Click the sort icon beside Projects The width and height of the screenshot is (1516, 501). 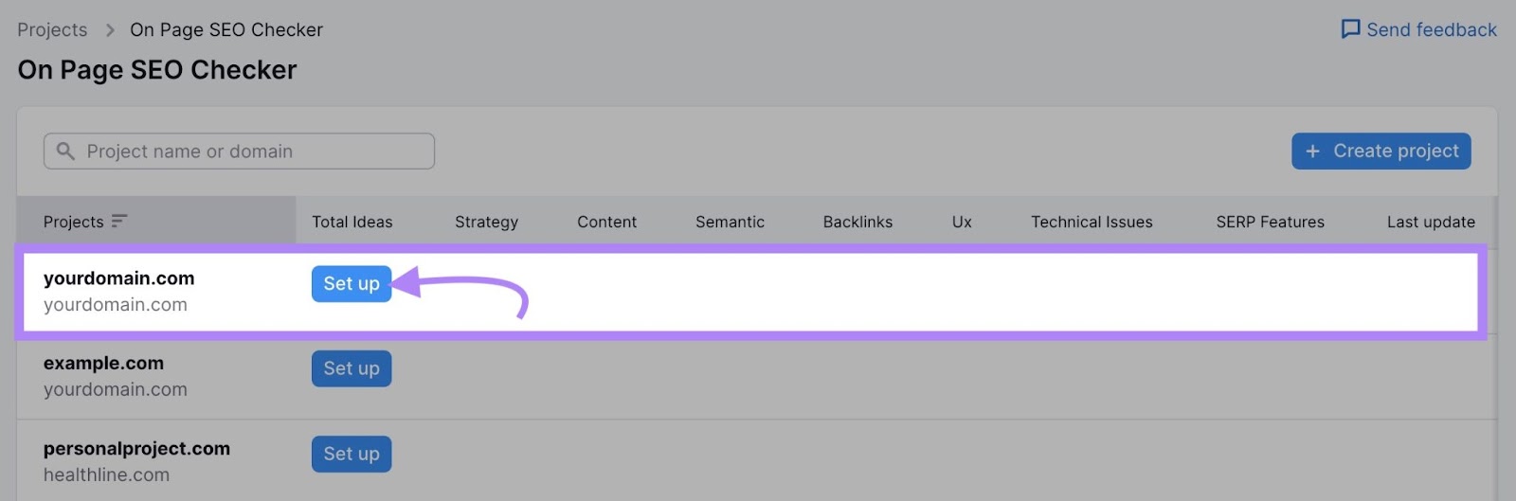click(x=119, y=222)
